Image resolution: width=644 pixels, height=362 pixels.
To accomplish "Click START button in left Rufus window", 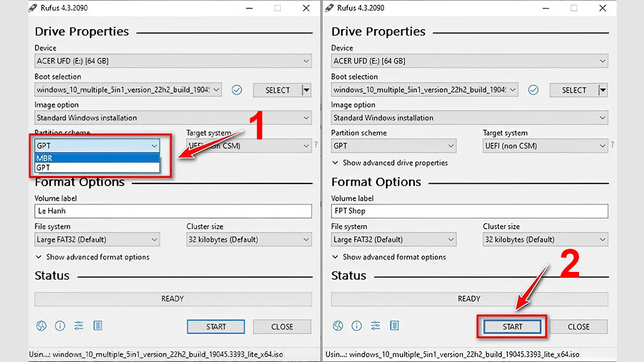I will click(x=216, y=327).
